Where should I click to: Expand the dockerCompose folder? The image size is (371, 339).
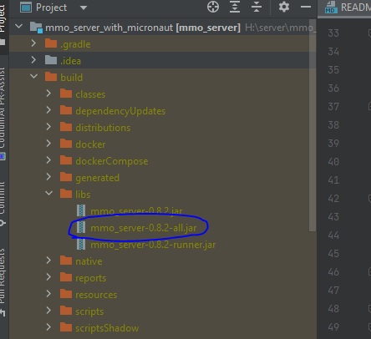48,160
